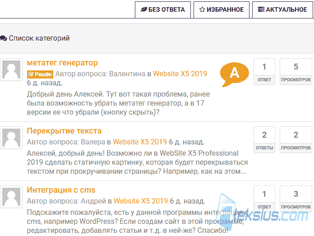Click the Решён solved badge
Image resolution: width=314 pixels, height=236 pixels.
tap(40, 74)
